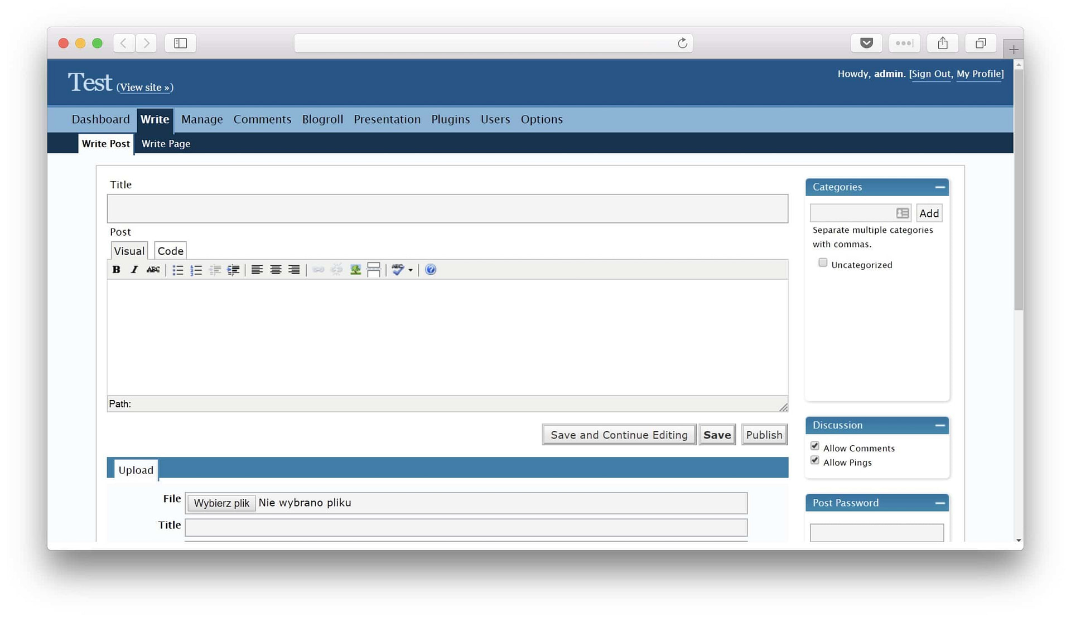Click the Safari share button

943,43
